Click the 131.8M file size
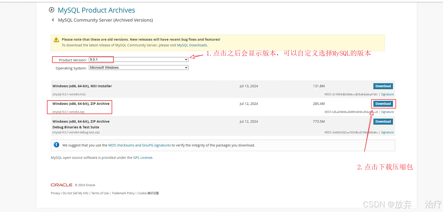Screen dimensions: 443x212 (319, 86)
